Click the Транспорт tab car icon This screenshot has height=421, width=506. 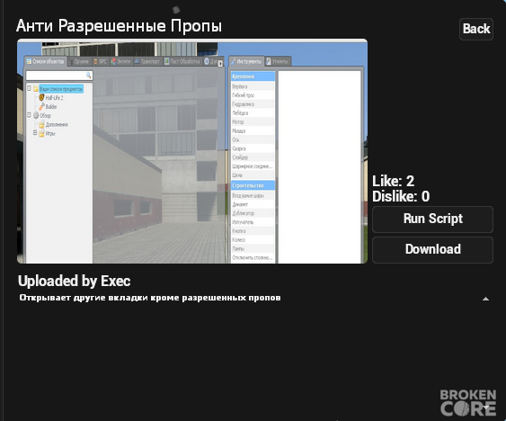138,61
